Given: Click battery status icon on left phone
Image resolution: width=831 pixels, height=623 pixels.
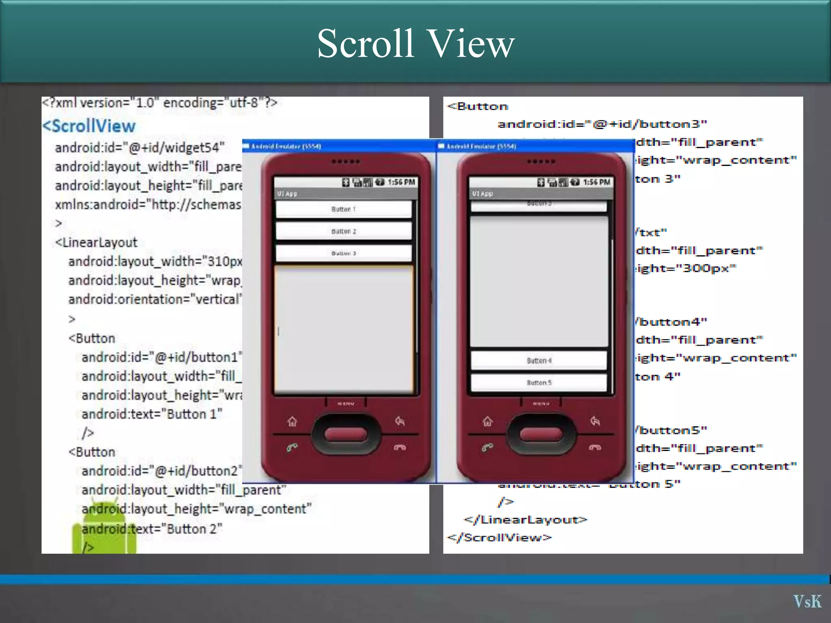Looking at the screenshot, I should click(380, 182).
